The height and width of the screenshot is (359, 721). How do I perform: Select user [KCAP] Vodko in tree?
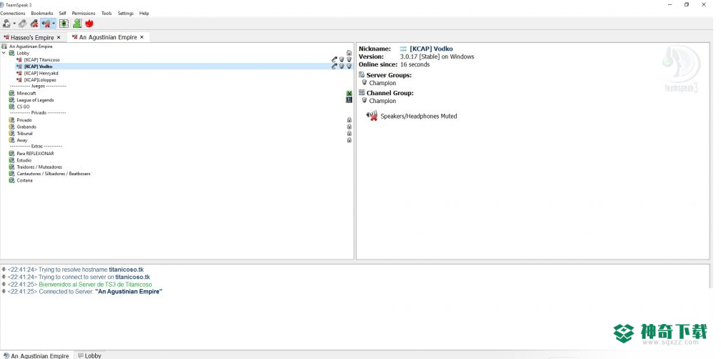pos(38,67)
